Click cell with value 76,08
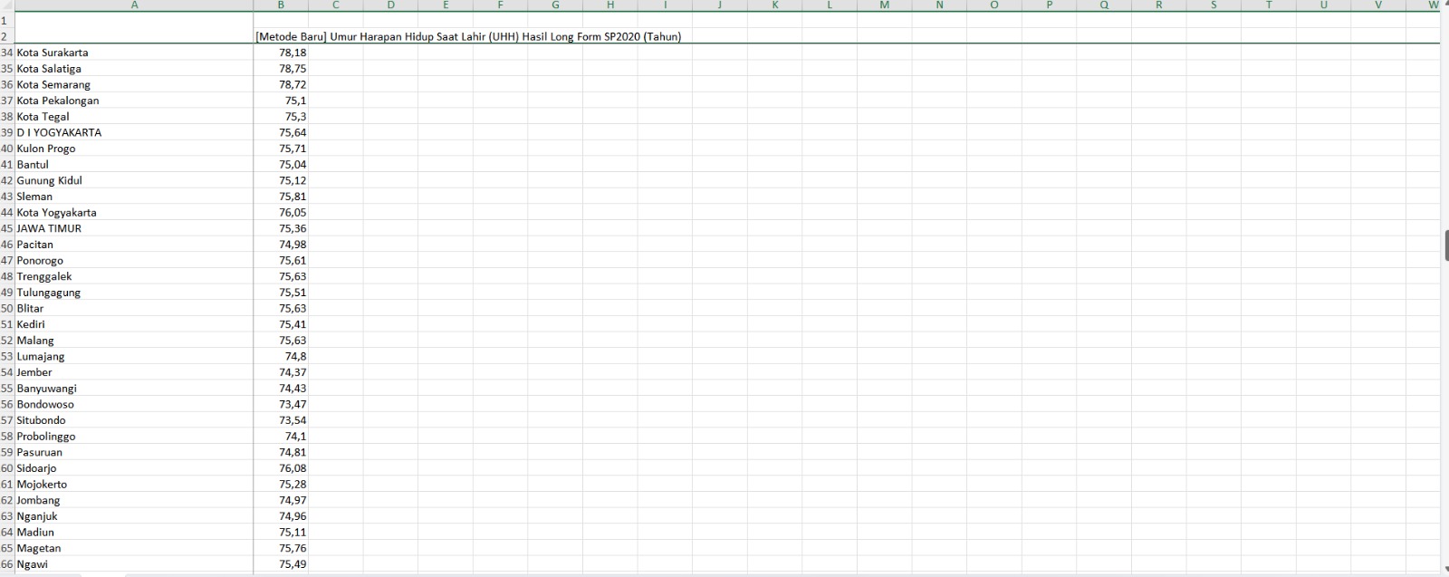 point(281,468)
